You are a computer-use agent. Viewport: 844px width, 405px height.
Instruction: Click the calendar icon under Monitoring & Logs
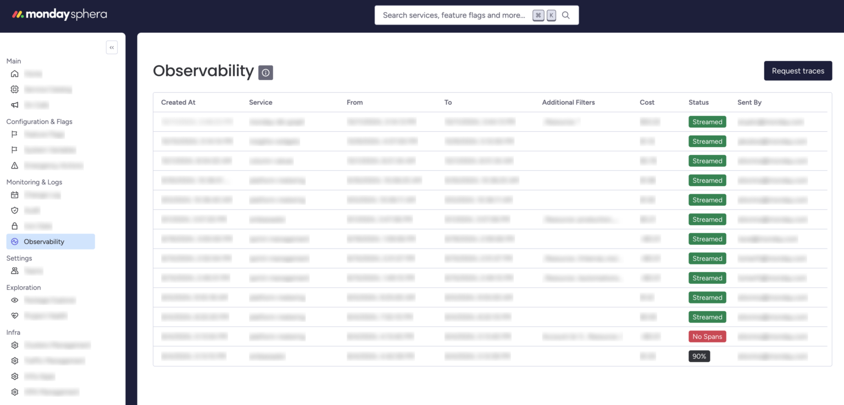[14, 194]
